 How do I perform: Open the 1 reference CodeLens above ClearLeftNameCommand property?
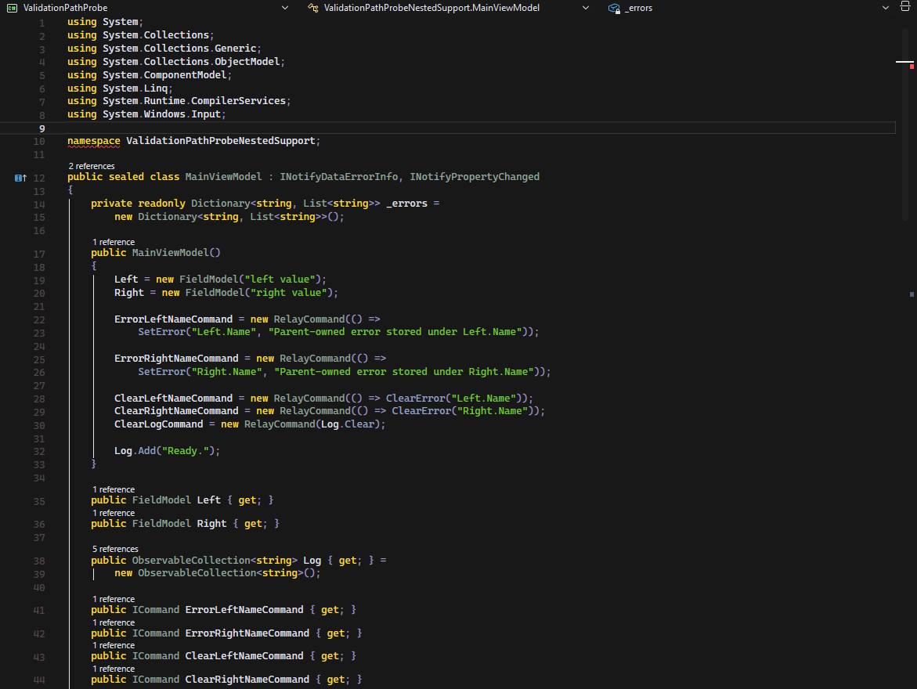coord(114,646)
